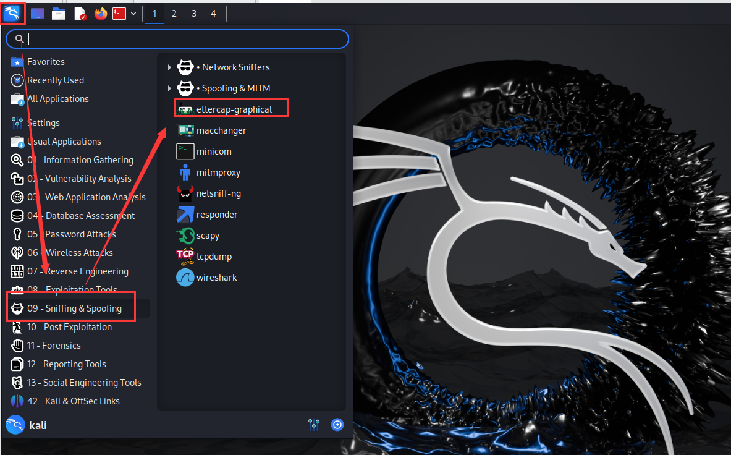This screenshot has width=731, height=455.
Task: Click the log out icon at menu bottom
Action: 337,425
